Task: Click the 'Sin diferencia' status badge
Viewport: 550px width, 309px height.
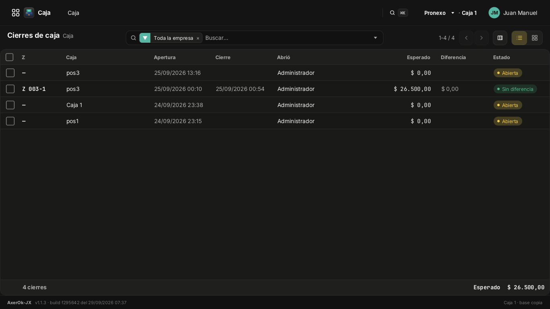Action: (x=515, y=89)
